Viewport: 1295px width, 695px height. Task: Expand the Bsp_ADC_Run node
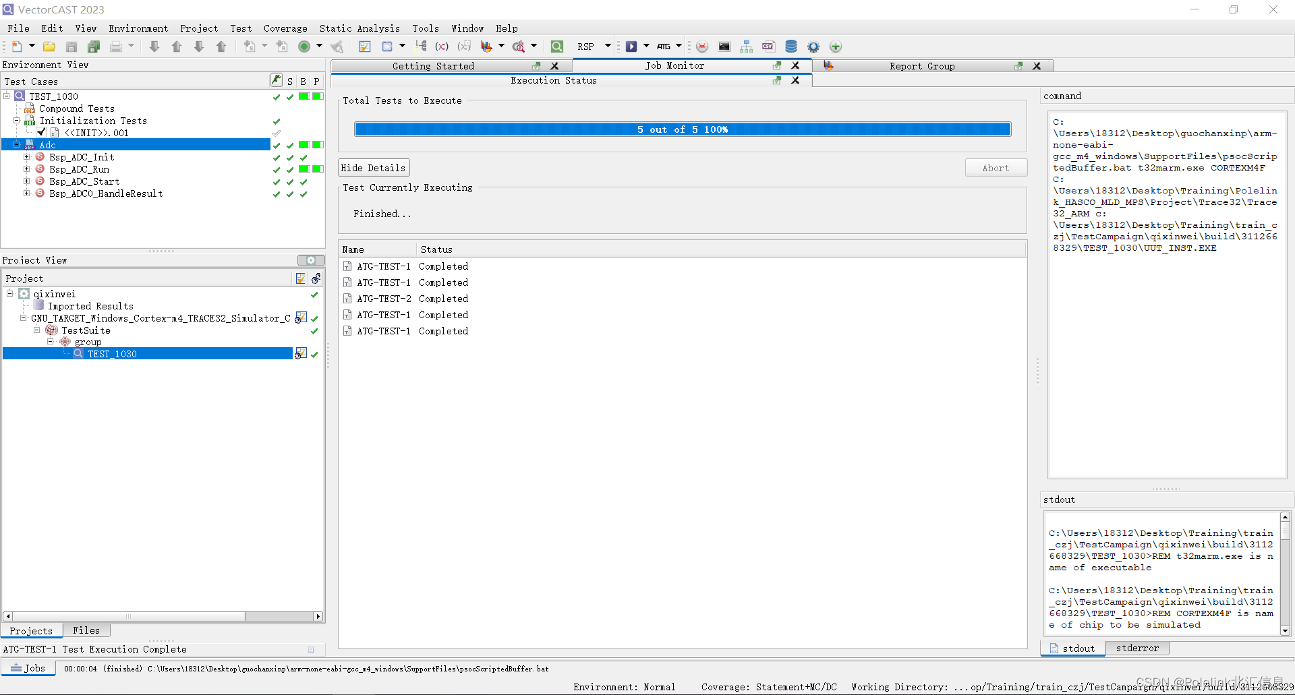(27, 169)
